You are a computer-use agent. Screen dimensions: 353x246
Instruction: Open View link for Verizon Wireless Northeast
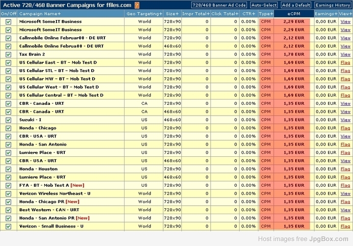coord(345,194)
